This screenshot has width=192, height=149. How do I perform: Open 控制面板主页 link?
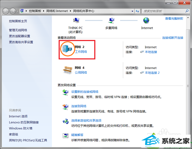(18, 21)
